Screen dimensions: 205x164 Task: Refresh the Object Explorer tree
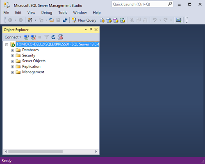click(53, 37)
